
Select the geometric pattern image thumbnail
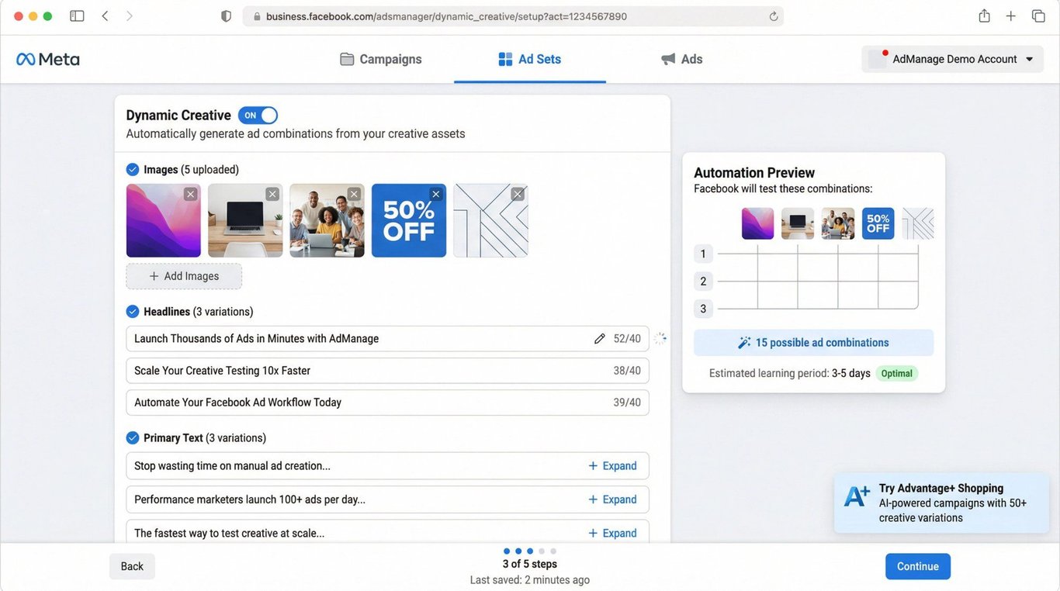[x=491, y=220]
